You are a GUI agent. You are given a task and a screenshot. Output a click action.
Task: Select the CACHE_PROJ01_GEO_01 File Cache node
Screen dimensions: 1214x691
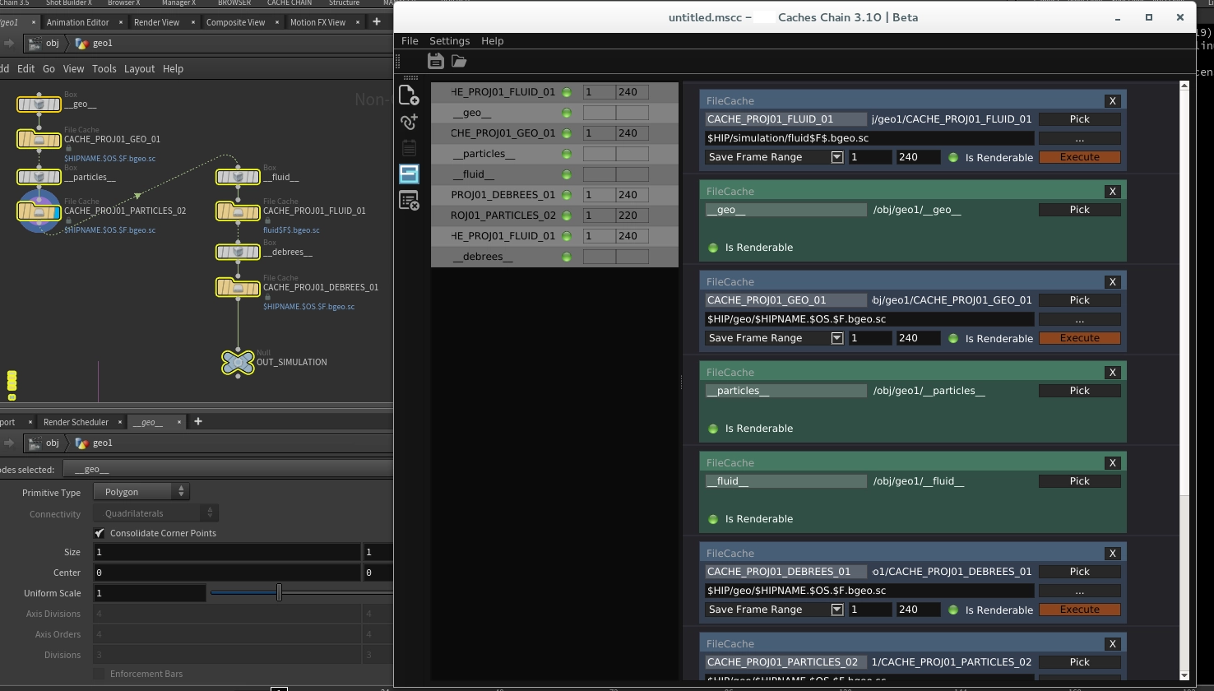coord(39,139)
